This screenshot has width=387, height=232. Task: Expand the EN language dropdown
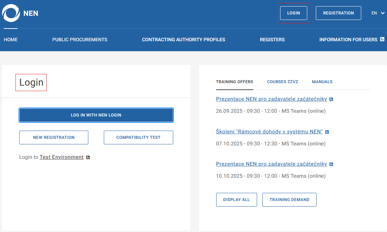coord(378,13)
